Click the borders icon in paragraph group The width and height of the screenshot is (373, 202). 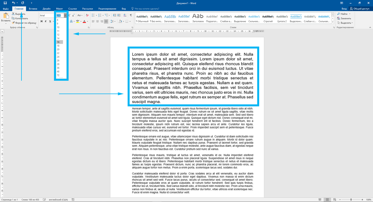(x=127, y=21)
